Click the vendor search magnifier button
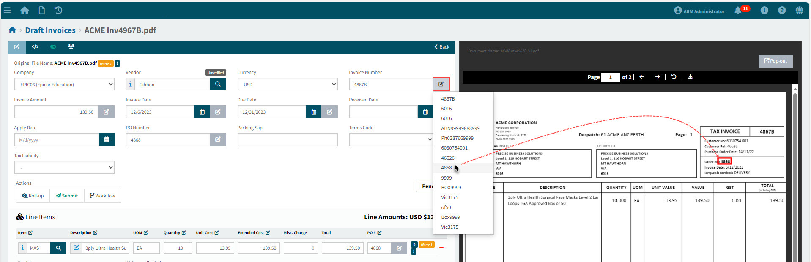This screenshot has height=262, width=811. click(x=218, y=84)
